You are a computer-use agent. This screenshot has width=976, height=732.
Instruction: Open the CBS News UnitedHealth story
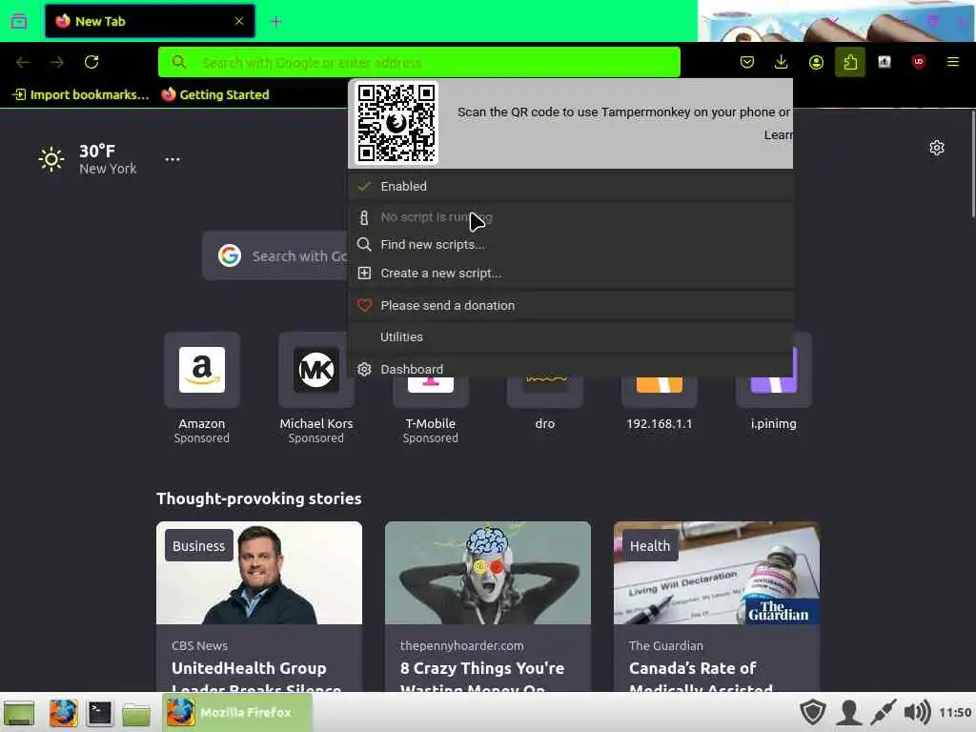tap(259, 607)
